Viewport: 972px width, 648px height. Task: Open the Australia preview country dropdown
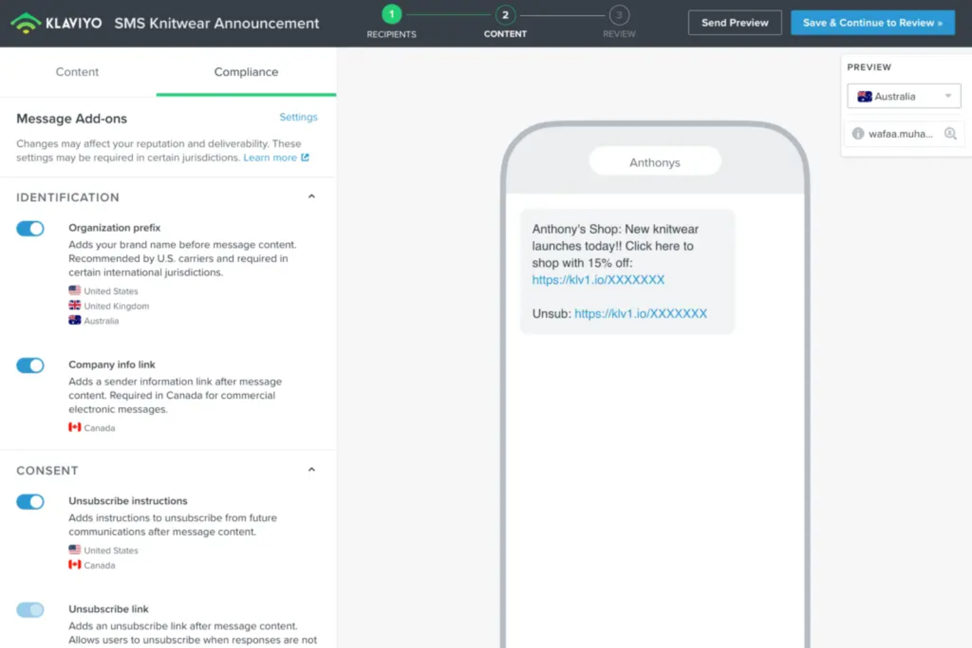[x=948, y=96]
